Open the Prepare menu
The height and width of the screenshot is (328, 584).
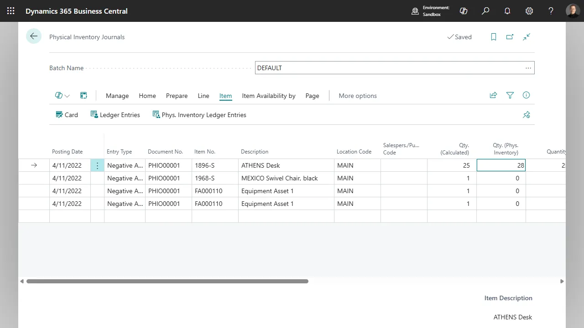coord(177,96)
